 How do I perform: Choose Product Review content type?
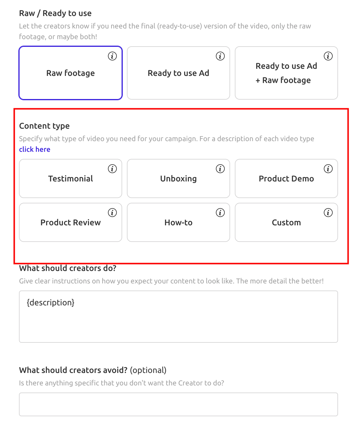(x=71, y=222)
